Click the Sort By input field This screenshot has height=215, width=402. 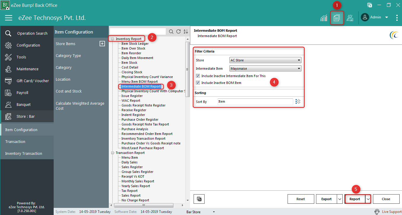tap(255, 101)
